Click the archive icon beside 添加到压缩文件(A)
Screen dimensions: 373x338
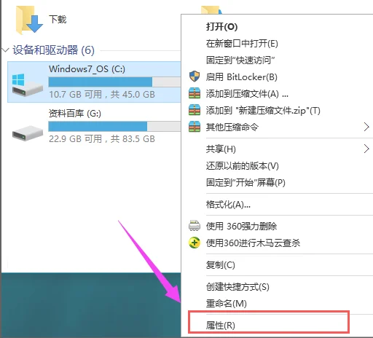(x=195, y=93)
